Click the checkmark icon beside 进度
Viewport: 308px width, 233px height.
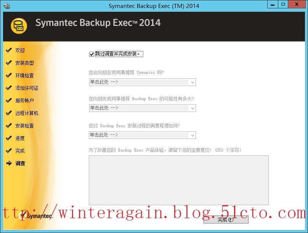pyautogui.click(x=9, y=138)
